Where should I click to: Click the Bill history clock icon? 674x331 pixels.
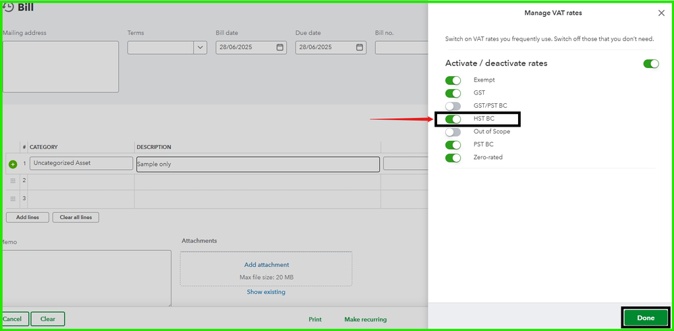click(x=8, y=7)
